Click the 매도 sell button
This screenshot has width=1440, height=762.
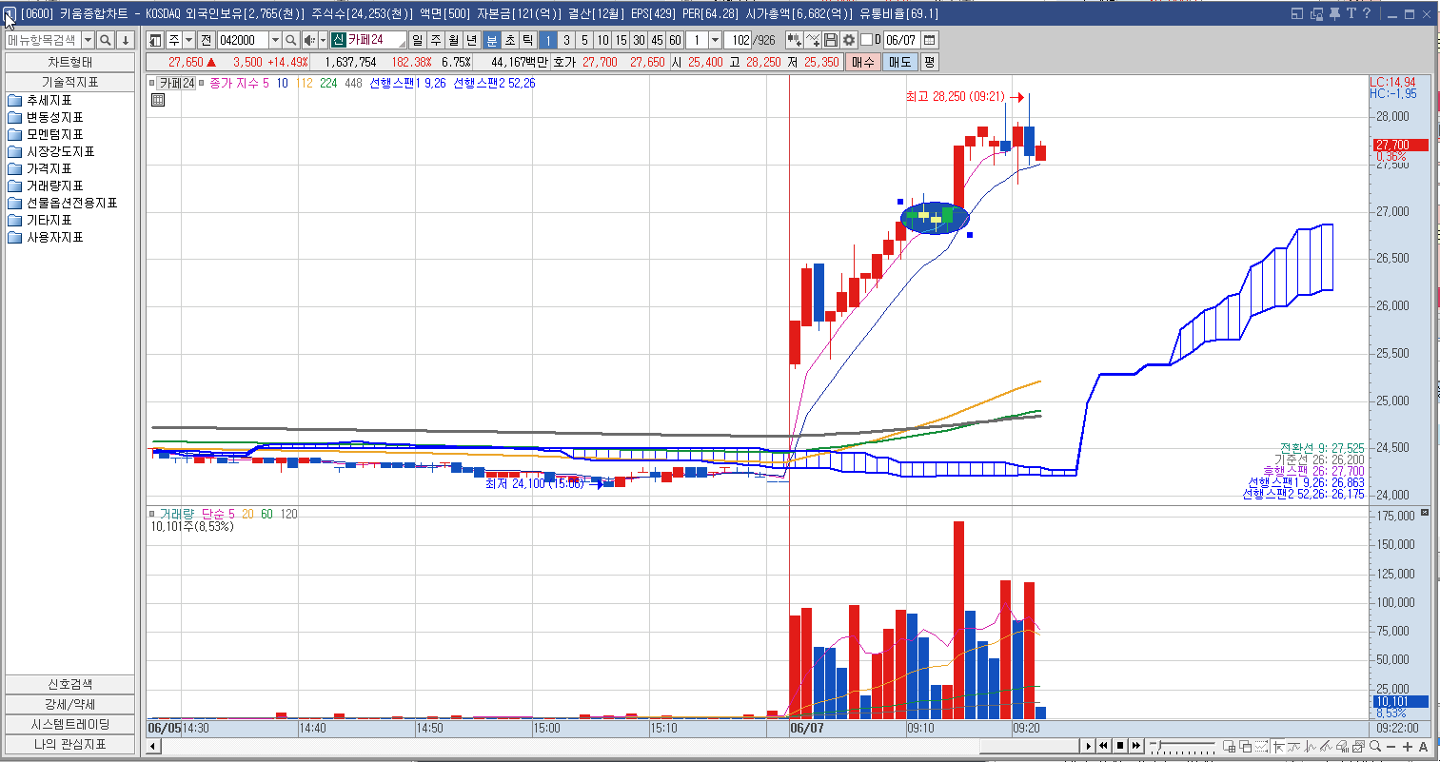coord(899,62)
